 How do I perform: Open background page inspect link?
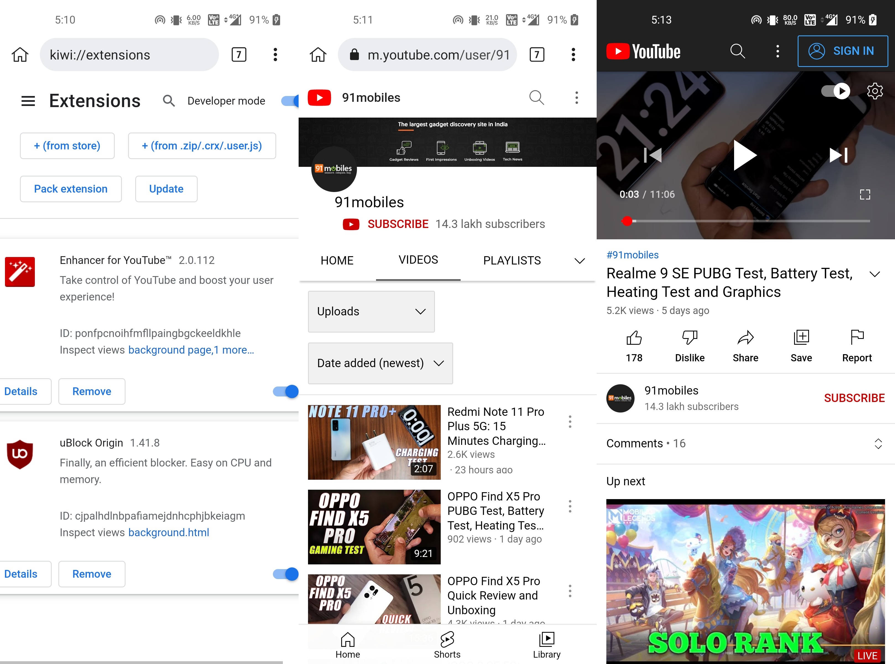pos(170,350)
